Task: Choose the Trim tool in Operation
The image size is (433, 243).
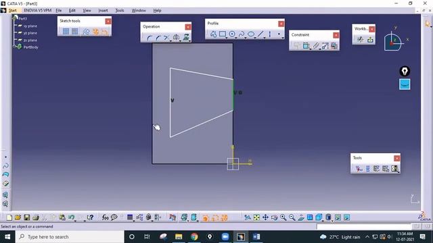Action: [166, 38]
